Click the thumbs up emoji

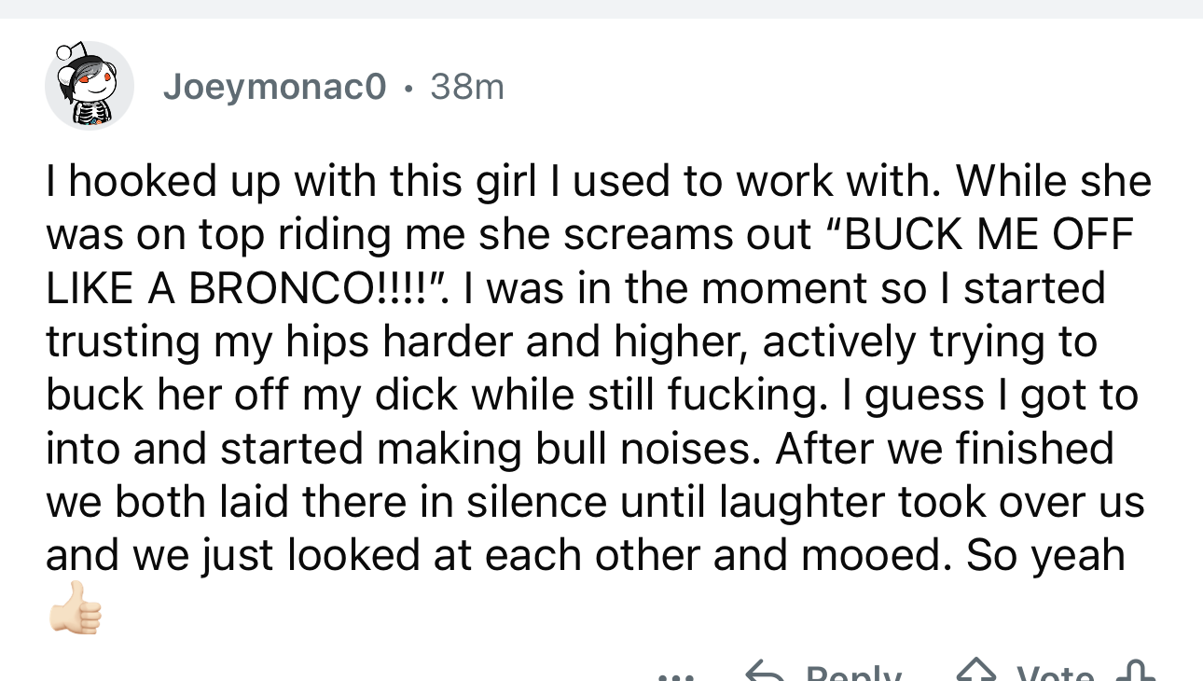coord(76,608)
